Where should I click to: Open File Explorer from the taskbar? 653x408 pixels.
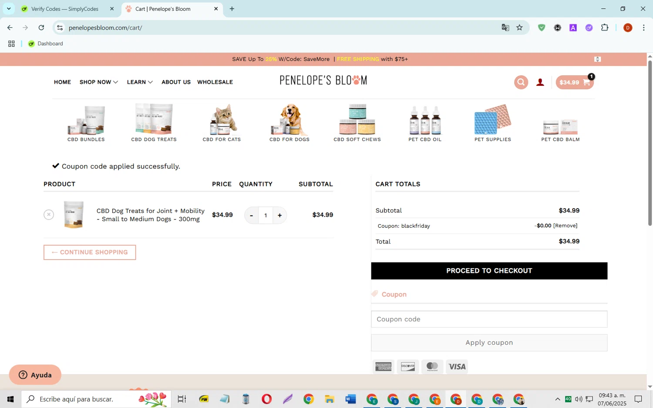point(330,399)
